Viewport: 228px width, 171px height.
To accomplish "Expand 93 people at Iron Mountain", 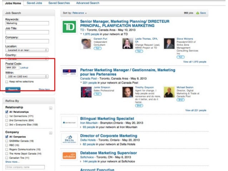I will click(81, 127).
